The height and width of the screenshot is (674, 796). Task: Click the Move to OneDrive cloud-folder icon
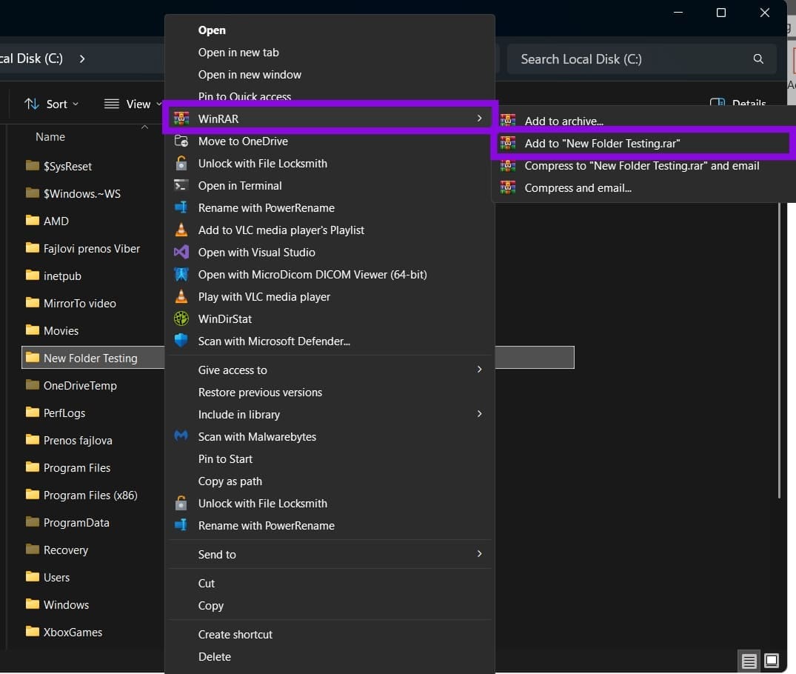tap(181, 141)
